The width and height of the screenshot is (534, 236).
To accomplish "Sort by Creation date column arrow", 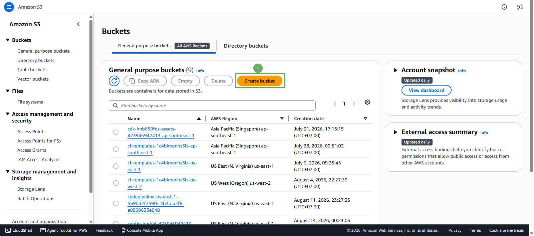I will (365, 118).
